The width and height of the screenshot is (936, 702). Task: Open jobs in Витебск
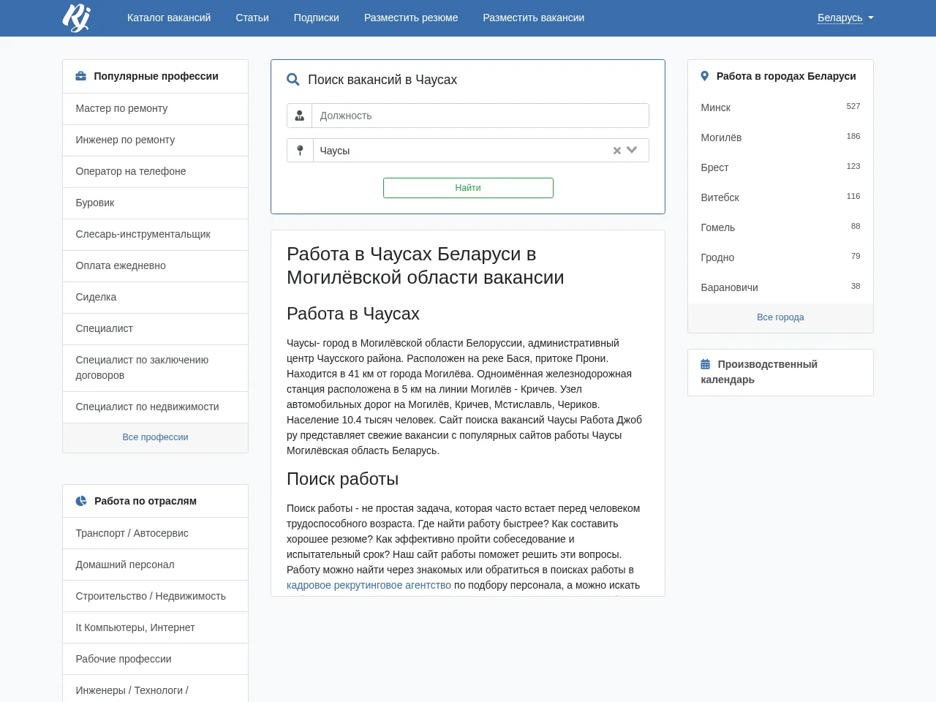click(x=720, y=197)
